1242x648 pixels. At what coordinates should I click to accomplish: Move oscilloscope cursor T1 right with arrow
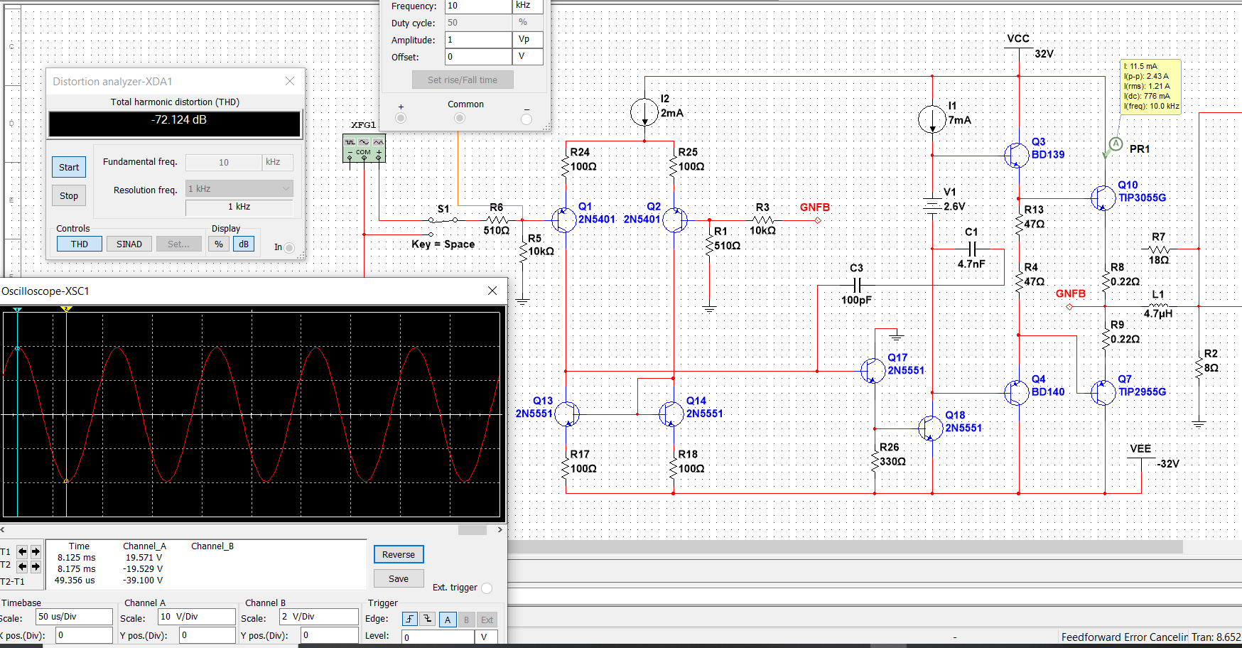tap(36, 551)
